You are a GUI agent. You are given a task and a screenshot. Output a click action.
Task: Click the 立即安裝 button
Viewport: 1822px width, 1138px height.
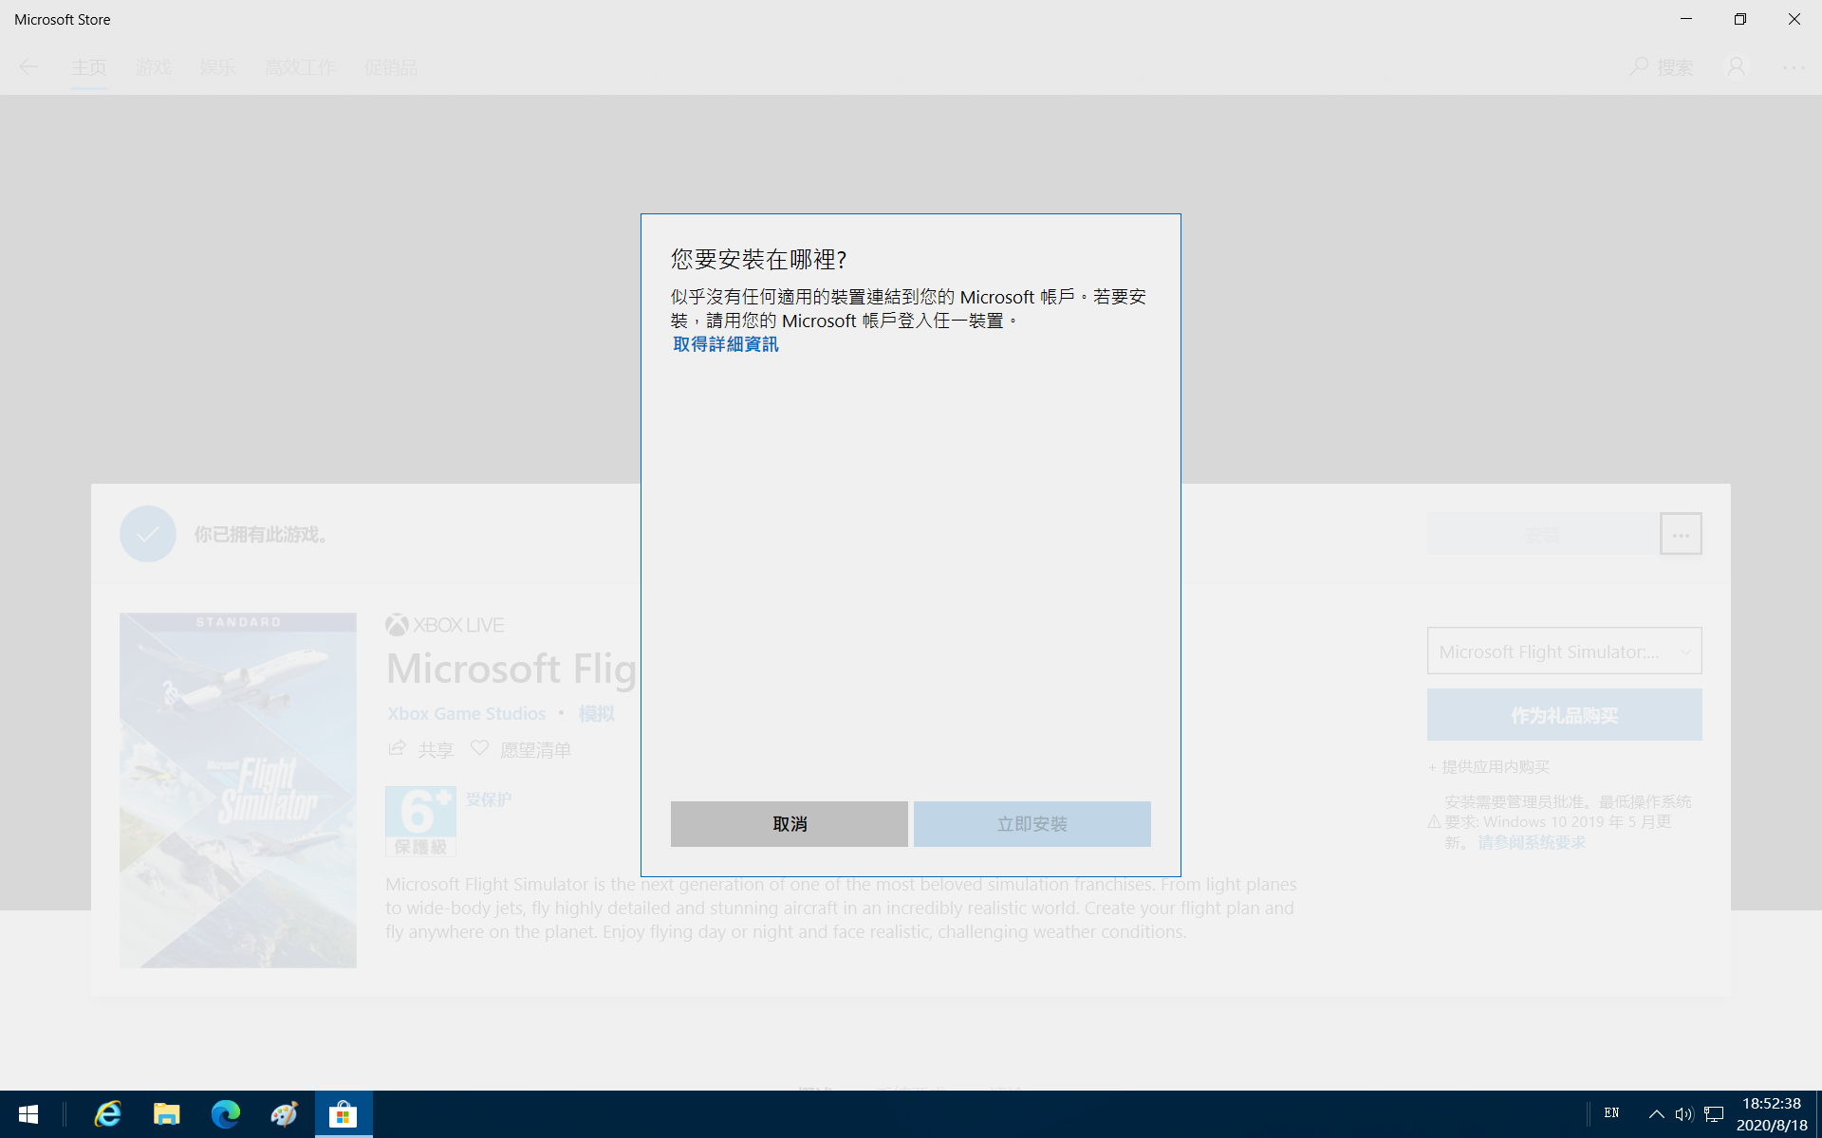point(1032,824)
